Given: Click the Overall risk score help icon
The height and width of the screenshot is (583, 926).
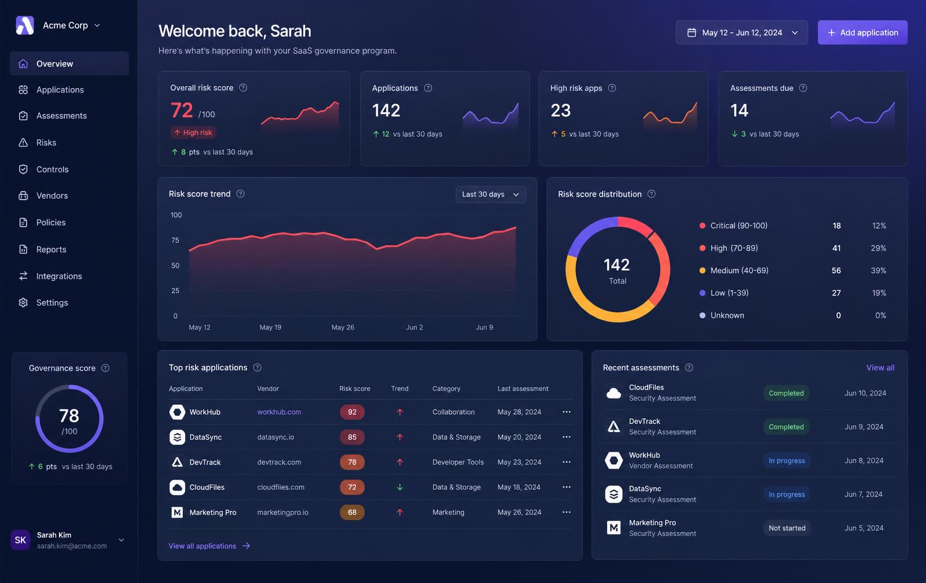Looking at the screenshot, I should point(243,88).
